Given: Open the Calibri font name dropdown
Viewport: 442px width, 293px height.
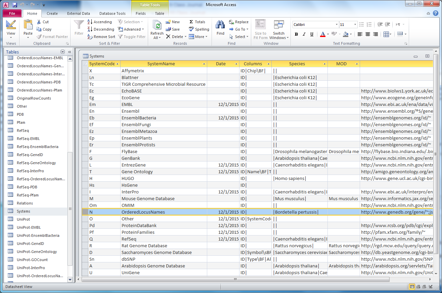Looking at the screenshot, I should click(337, 25).
